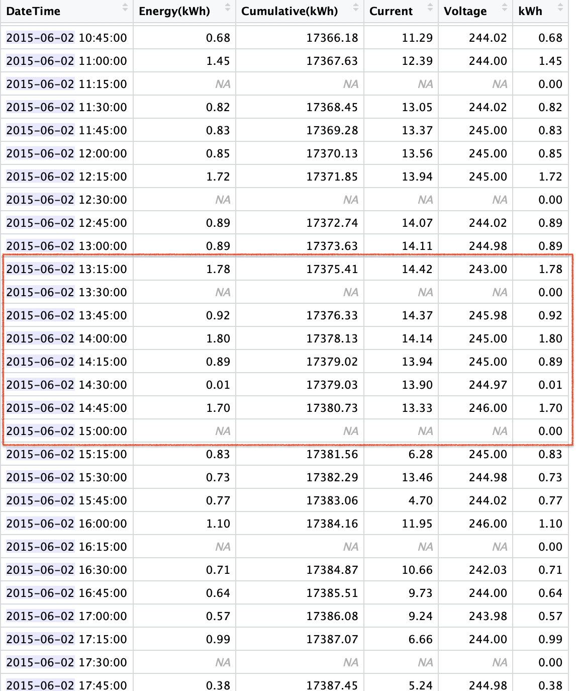Select cumulative value 17370.13

(x=332, y=153)
